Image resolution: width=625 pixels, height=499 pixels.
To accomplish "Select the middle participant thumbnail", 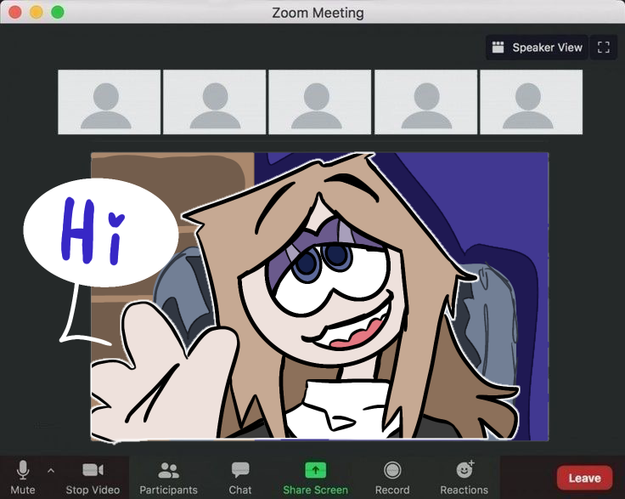I will tap(319, 102).
